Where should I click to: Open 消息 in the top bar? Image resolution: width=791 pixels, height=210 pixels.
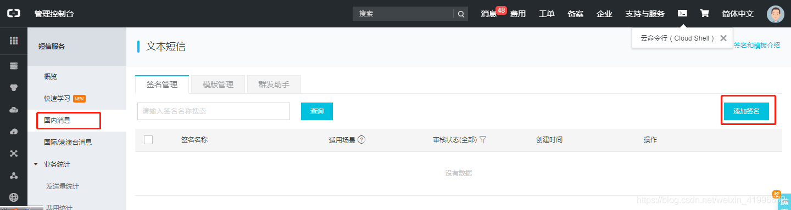click(x=489, y=14)
